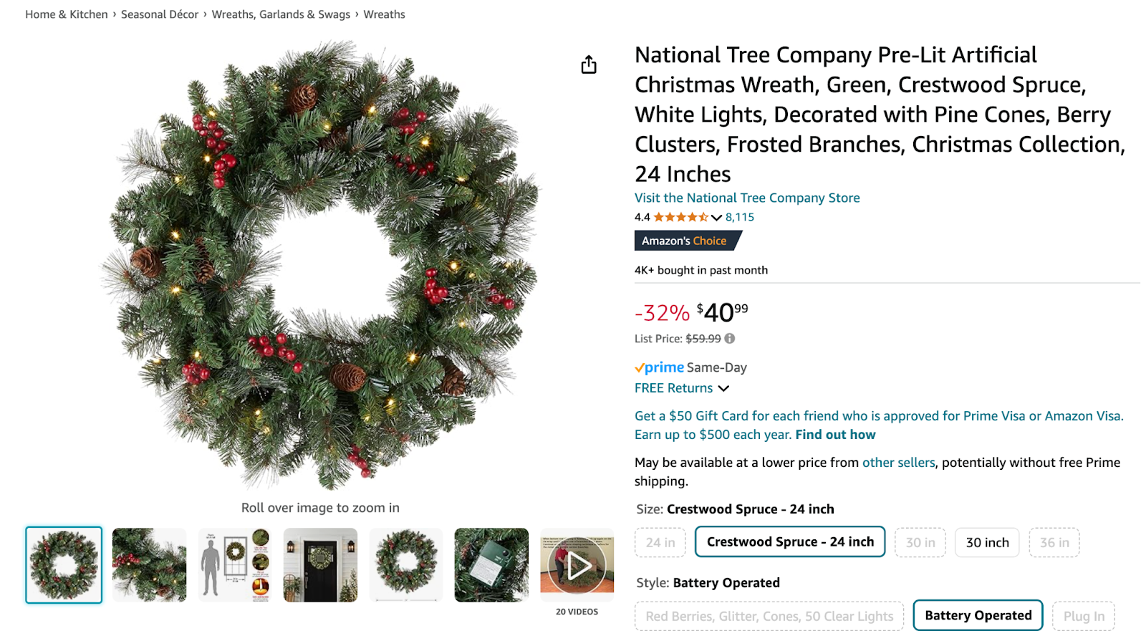1146x641 pixels.
Task: Click the share icon near the product title
Action: 588,64
